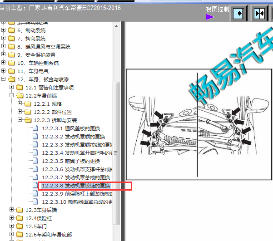Viewport: 273px width, 241px height.
Task: Expand the 12.5车门 node
Action: tap(11, 226)
